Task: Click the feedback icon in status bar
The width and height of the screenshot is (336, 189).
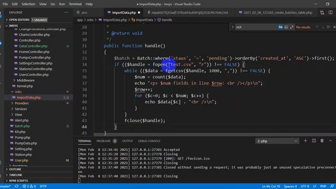Action: 332,186
